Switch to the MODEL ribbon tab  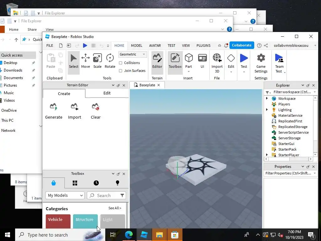[x=137, y=46]
